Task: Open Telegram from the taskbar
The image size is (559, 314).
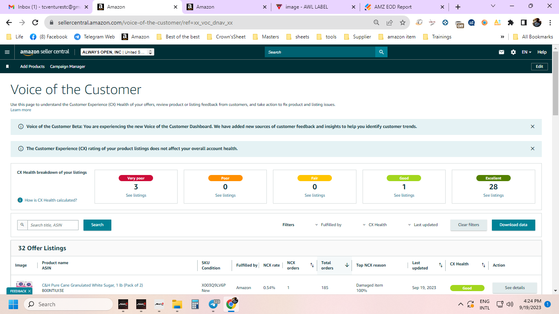Action: click(214, 304)
